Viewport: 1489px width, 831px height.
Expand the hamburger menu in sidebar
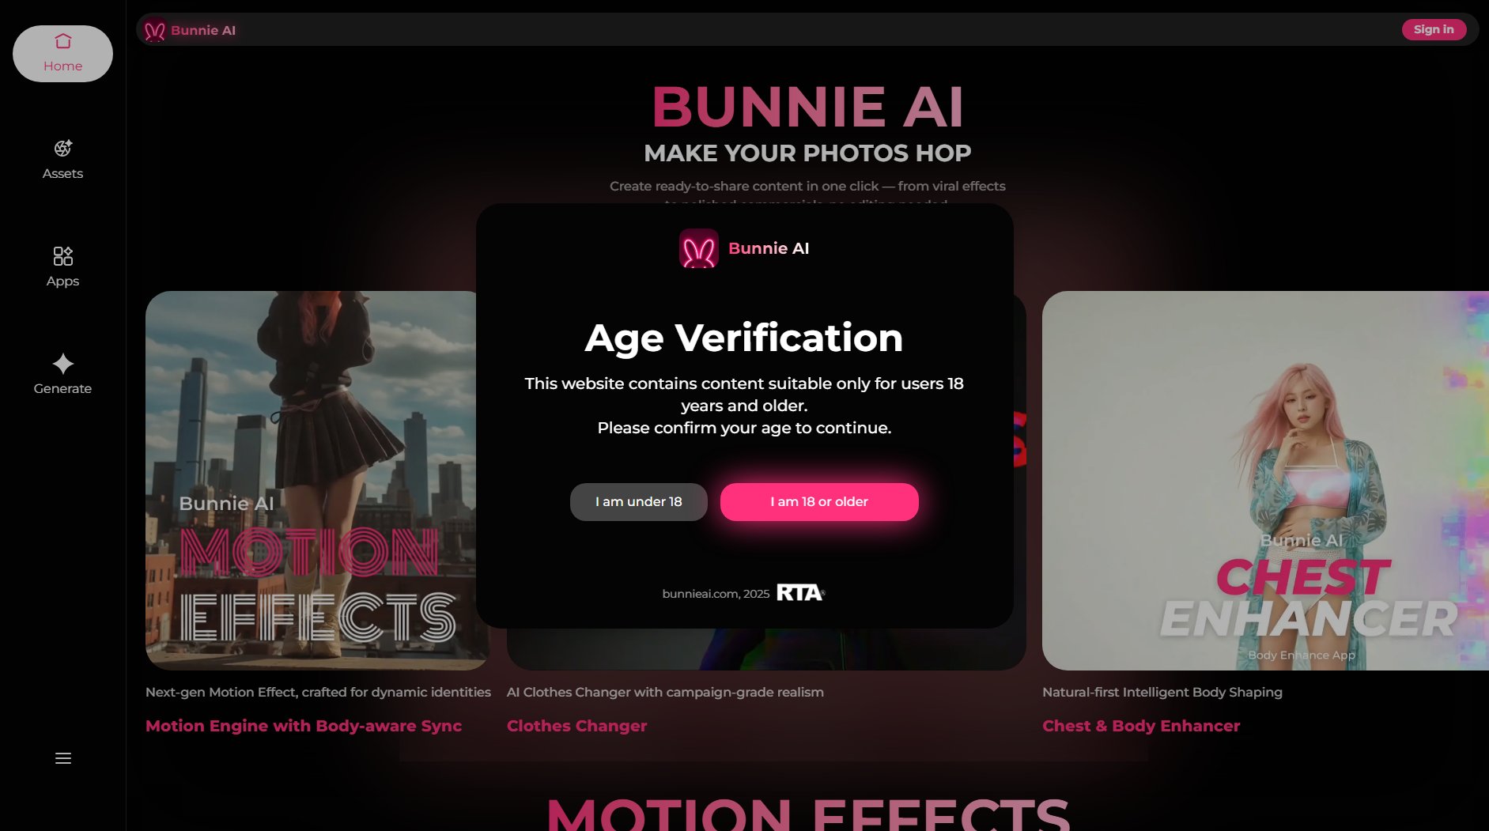[63, 758]
